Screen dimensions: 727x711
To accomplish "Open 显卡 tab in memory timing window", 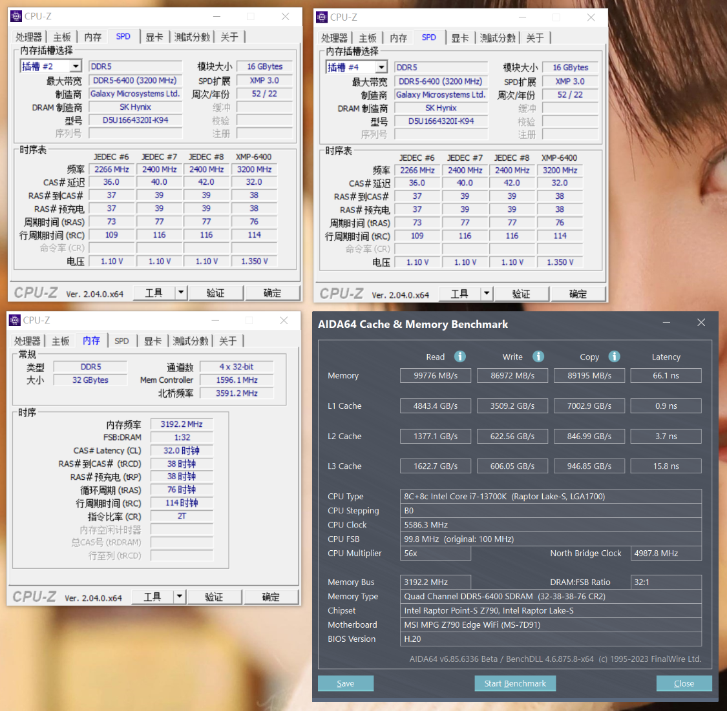I will [153, 341].
